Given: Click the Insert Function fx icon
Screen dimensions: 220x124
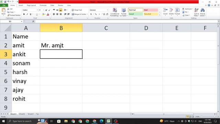Looking at the screenshot, I should tap(33, 21).
